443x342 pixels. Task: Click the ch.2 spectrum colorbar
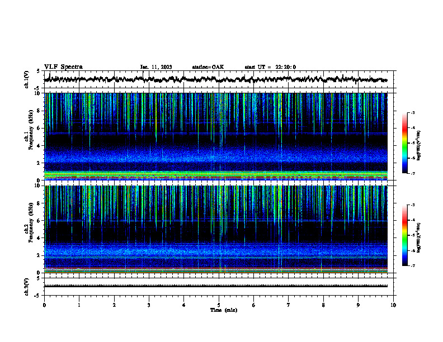(405, 235)
